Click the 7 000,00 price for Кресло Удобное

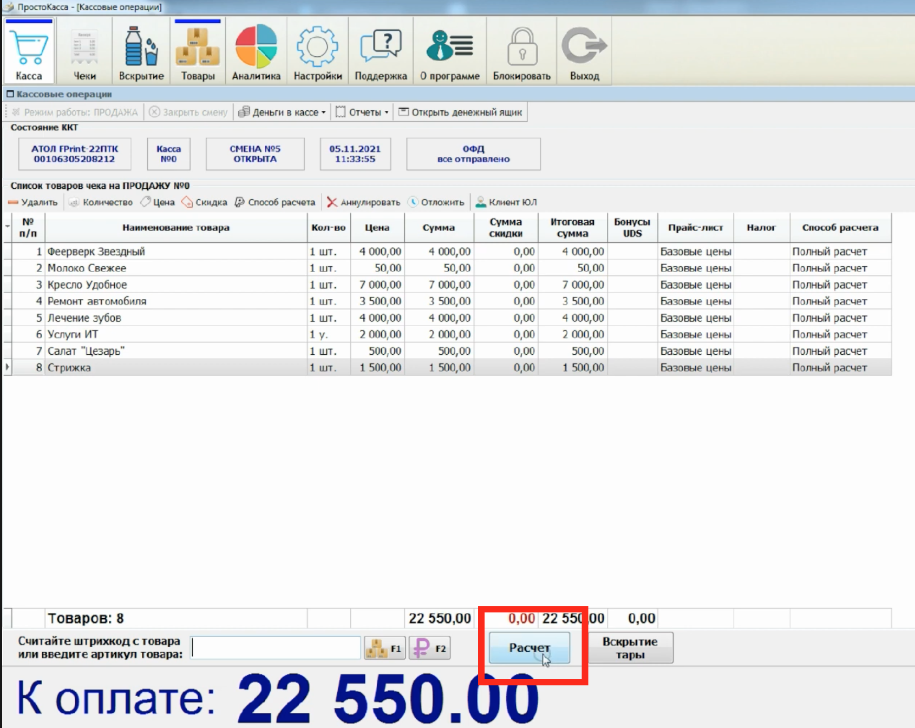point(377,284)
